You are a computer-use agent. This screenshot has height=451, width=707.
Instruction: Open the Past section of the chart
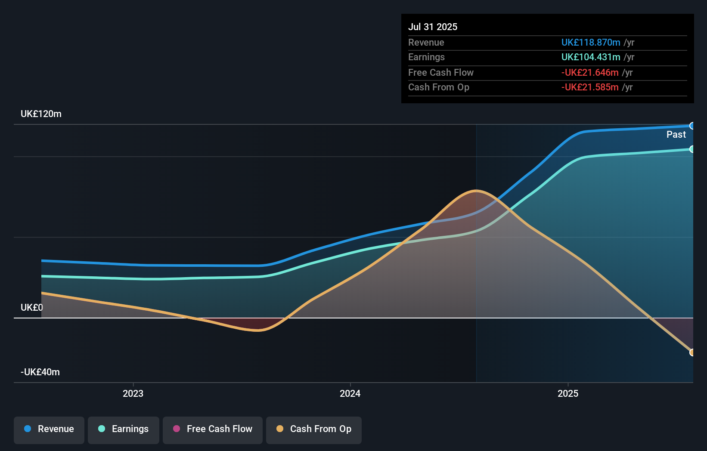coord(676,134)
